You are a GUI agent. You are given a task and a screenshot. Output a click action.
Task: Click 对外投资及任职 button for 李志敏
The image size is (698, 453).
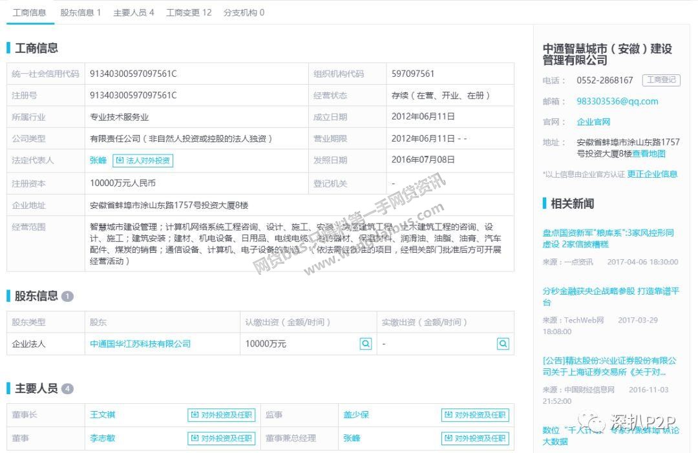pos(222,438)
